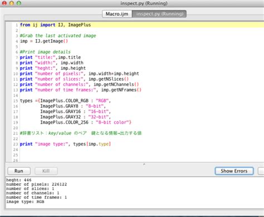The height and width of the screenshot is (217, 264).
Task: Click code line with imp.getNChannels()
Action: point(79,84)
